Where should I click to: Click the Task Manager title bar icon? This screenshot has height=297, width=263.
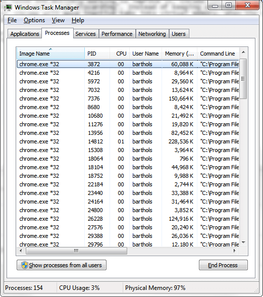(8, 8)
